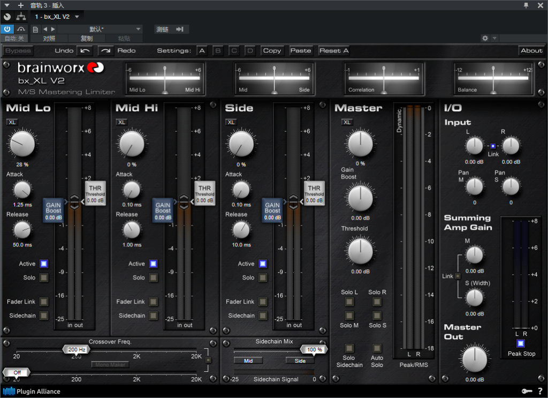The height and width of the screenshot is (398, 548).
Task: Go to the previous preset arrow
Action: [x=45, y=29]
